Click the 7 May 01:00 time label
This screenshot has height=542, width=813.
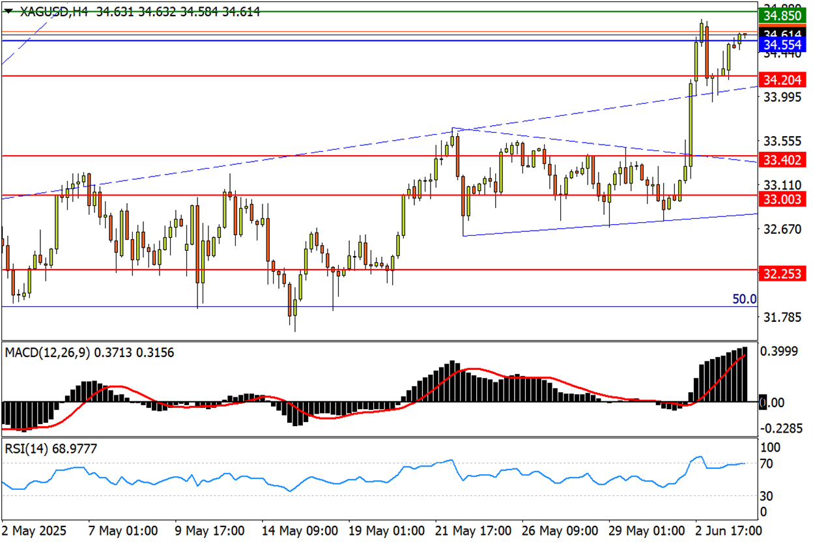[x=123, y=530]
